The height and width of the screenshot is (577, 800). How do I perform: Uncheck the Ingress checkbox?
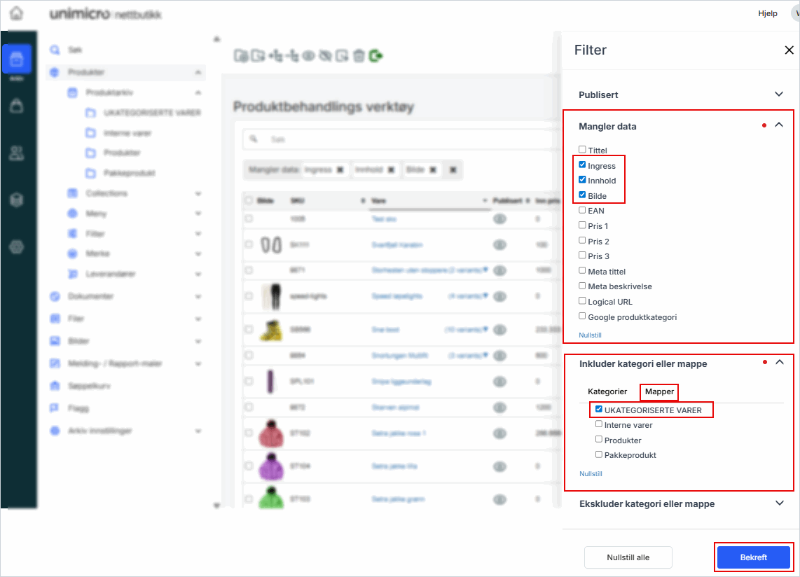[582, 165]
